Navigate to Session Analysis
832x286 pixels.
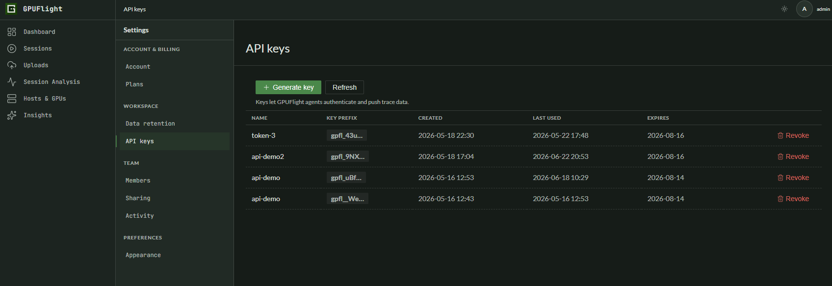(52, 82)
